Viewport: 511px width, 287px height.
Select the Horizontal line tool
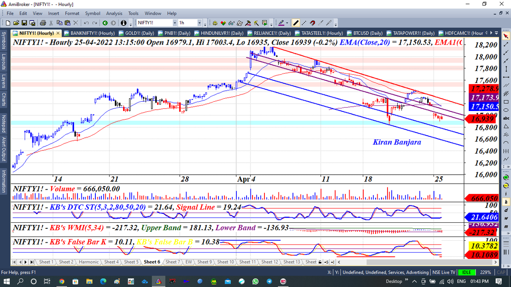(x=506, y=77)
